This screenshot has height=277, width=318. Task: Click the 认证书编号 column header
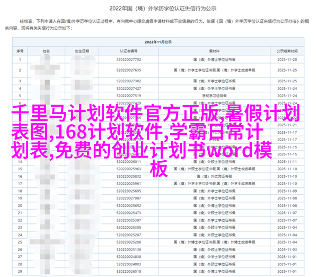[130, 51]
